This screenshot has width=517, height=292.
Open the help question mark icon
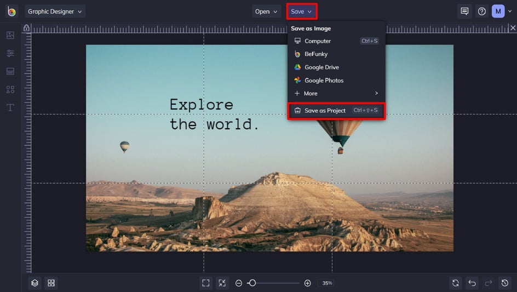pos(482,11)
